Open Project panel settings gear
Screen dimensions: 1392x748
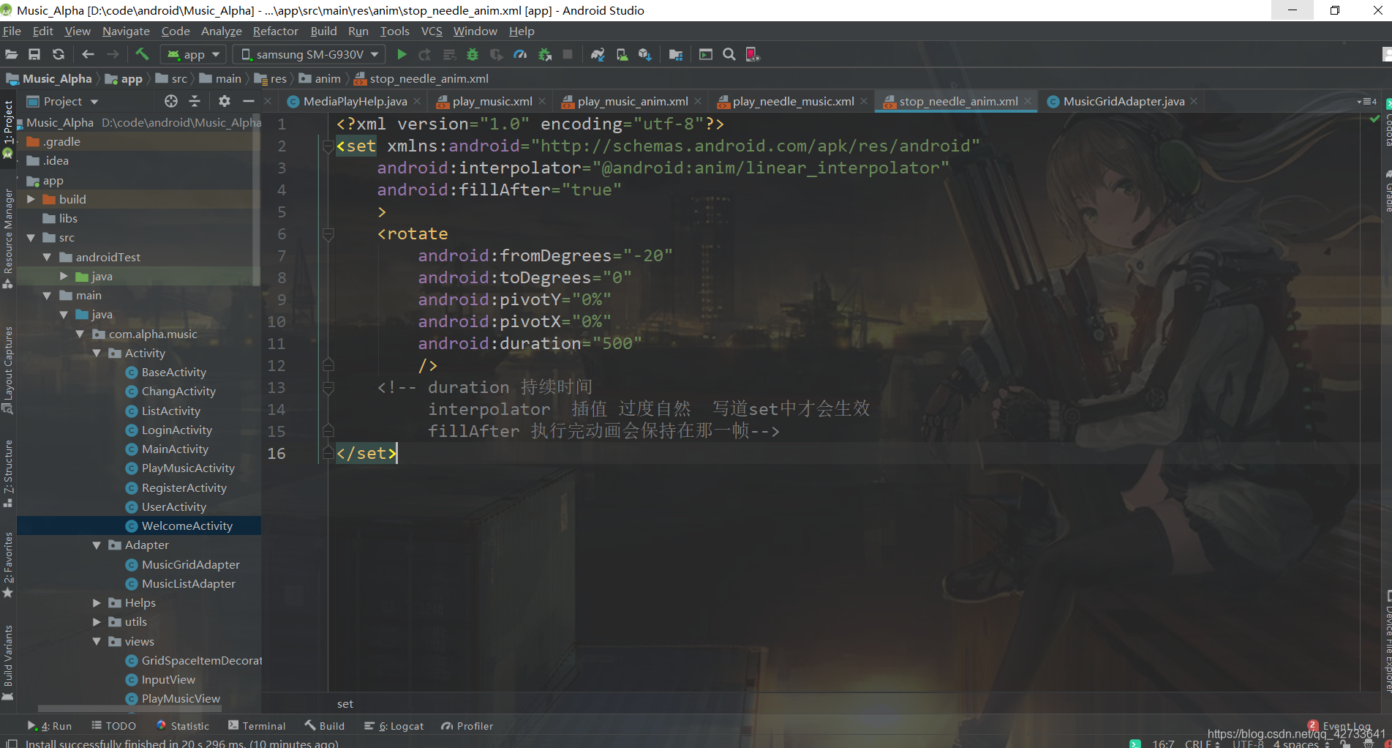[x=225, y=101]
